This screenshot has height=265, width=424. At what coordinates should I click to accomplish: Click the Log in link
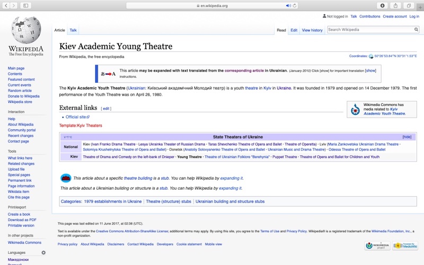[x=414, y=16]
